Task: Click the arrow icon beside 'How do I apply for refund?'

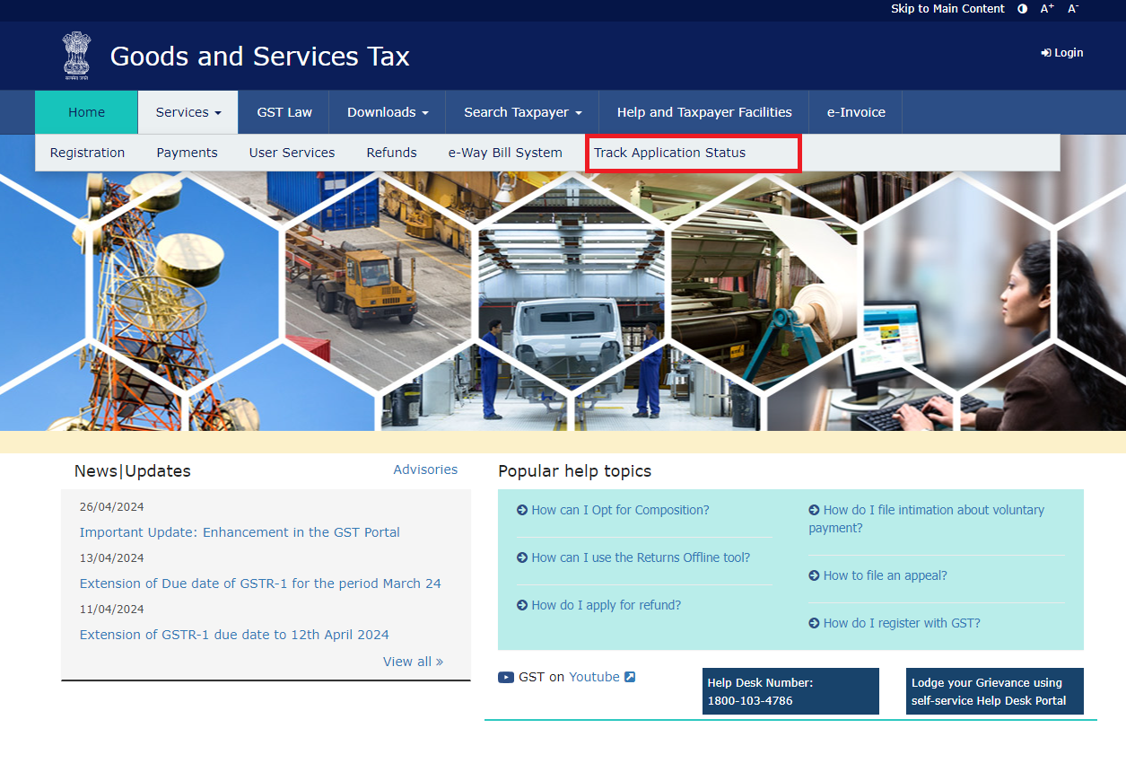Action: coord(523,604)
